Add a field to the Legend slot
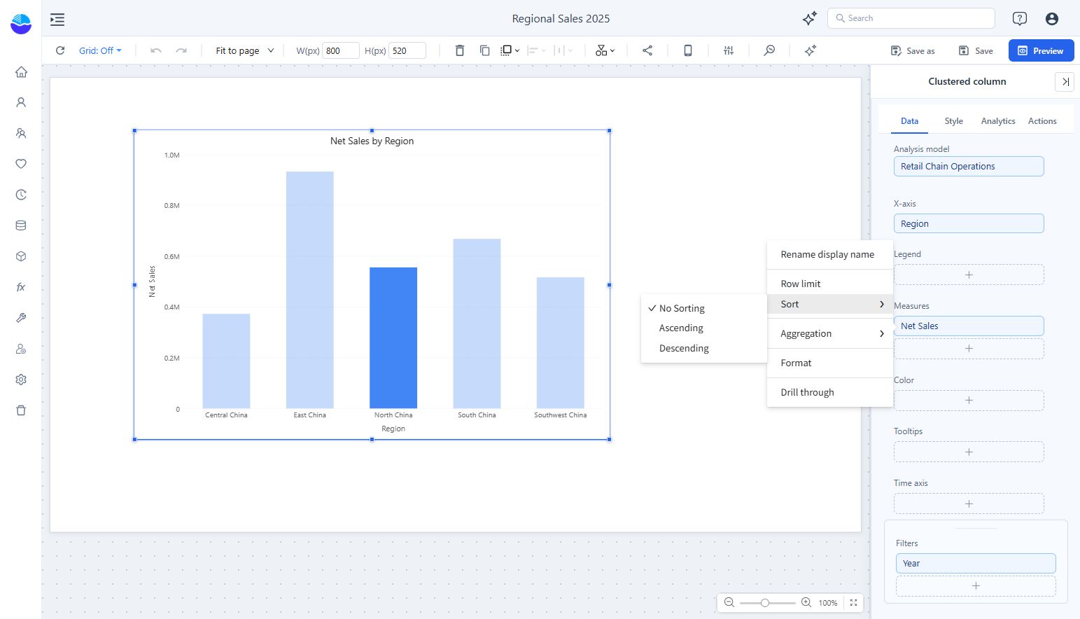The width and height of the screenshot is (1080, 619). (969, 274)
